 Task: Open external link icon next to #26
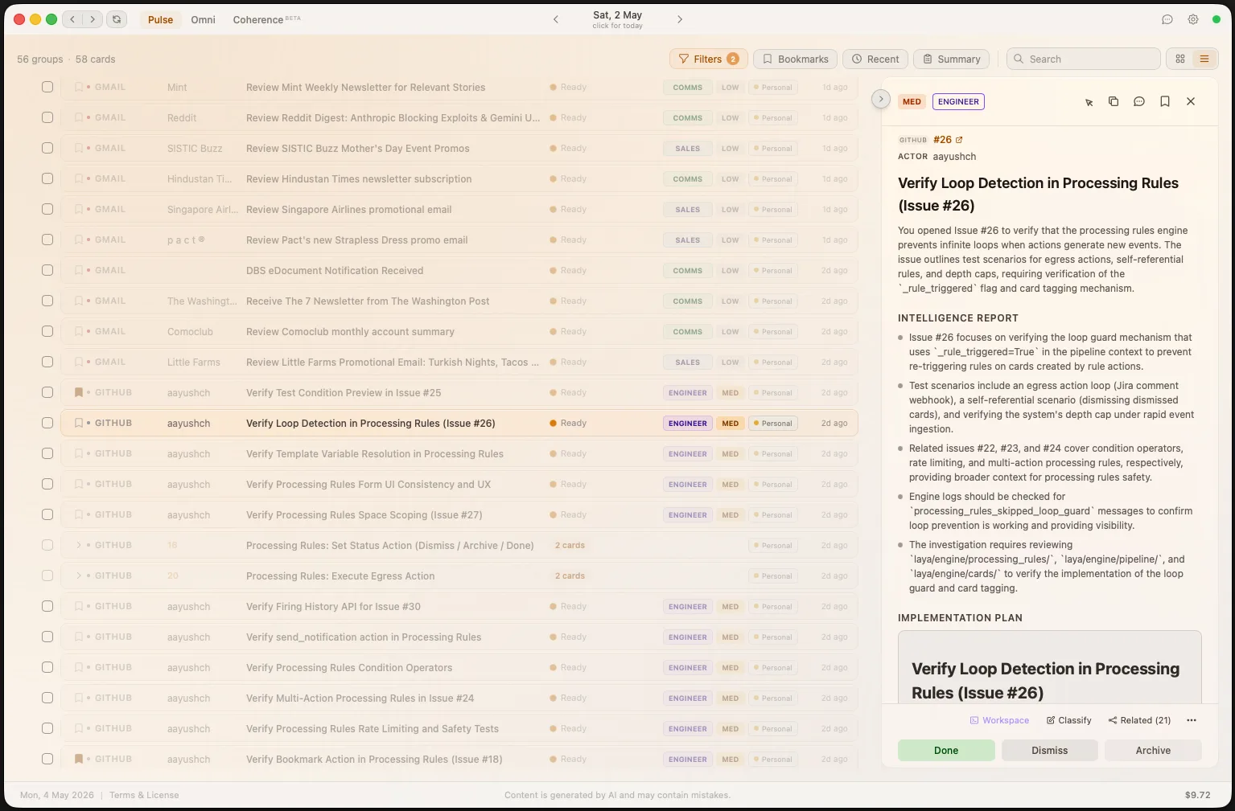coord(959,140)
